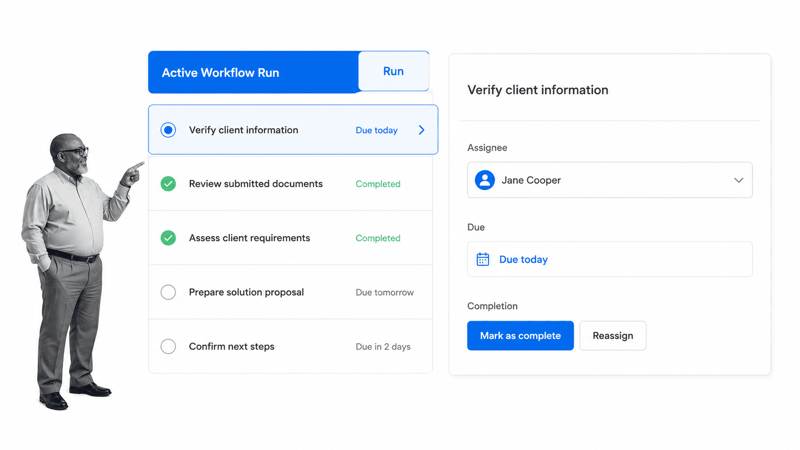Click the Completion section label
Image resolution: width=800 pixels, height=450 pixels.
(x=492, y=306)
